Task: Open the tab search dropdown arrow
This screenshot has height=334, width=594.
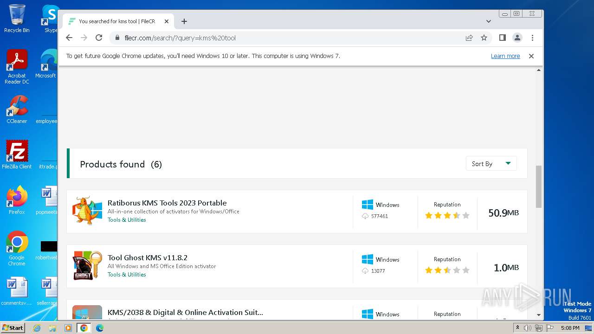Action: pyautogui.click(x=488, y=21)
